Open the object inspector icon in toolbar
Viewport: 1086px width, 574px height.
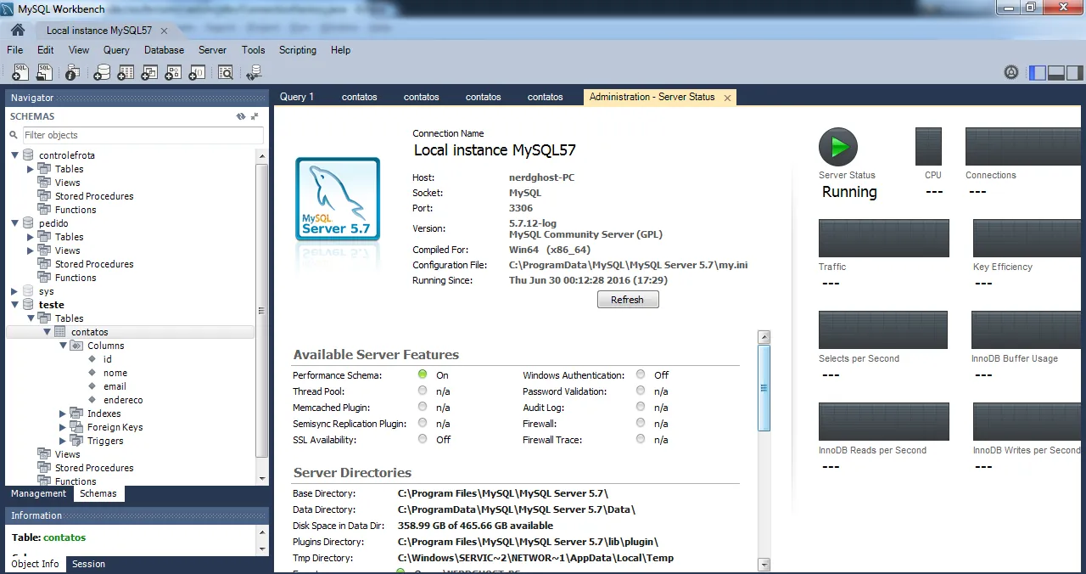pos(73,73)
